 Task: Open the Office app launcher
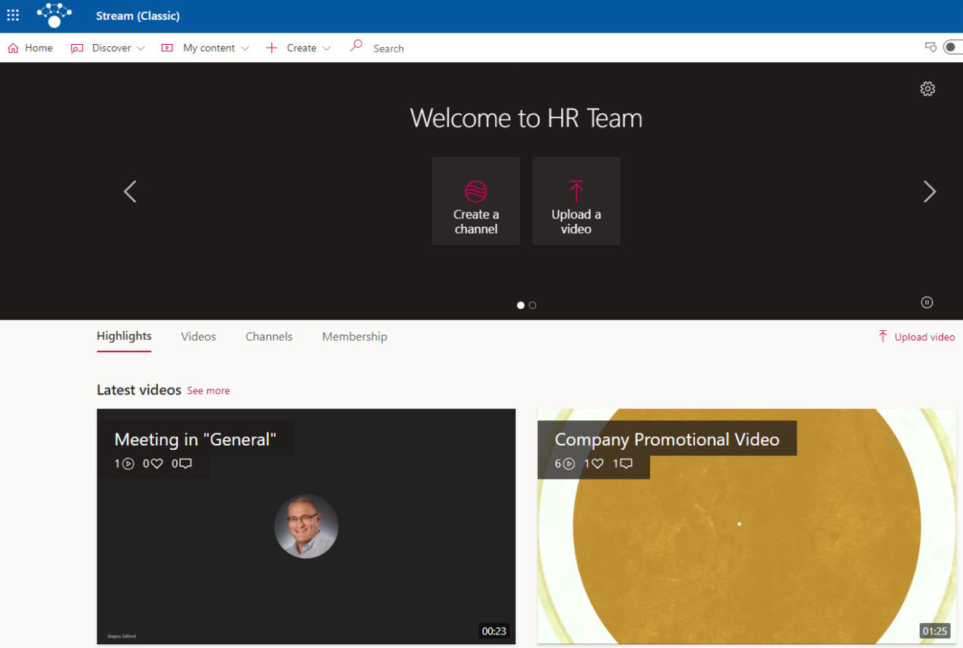[x=12, y=15]
